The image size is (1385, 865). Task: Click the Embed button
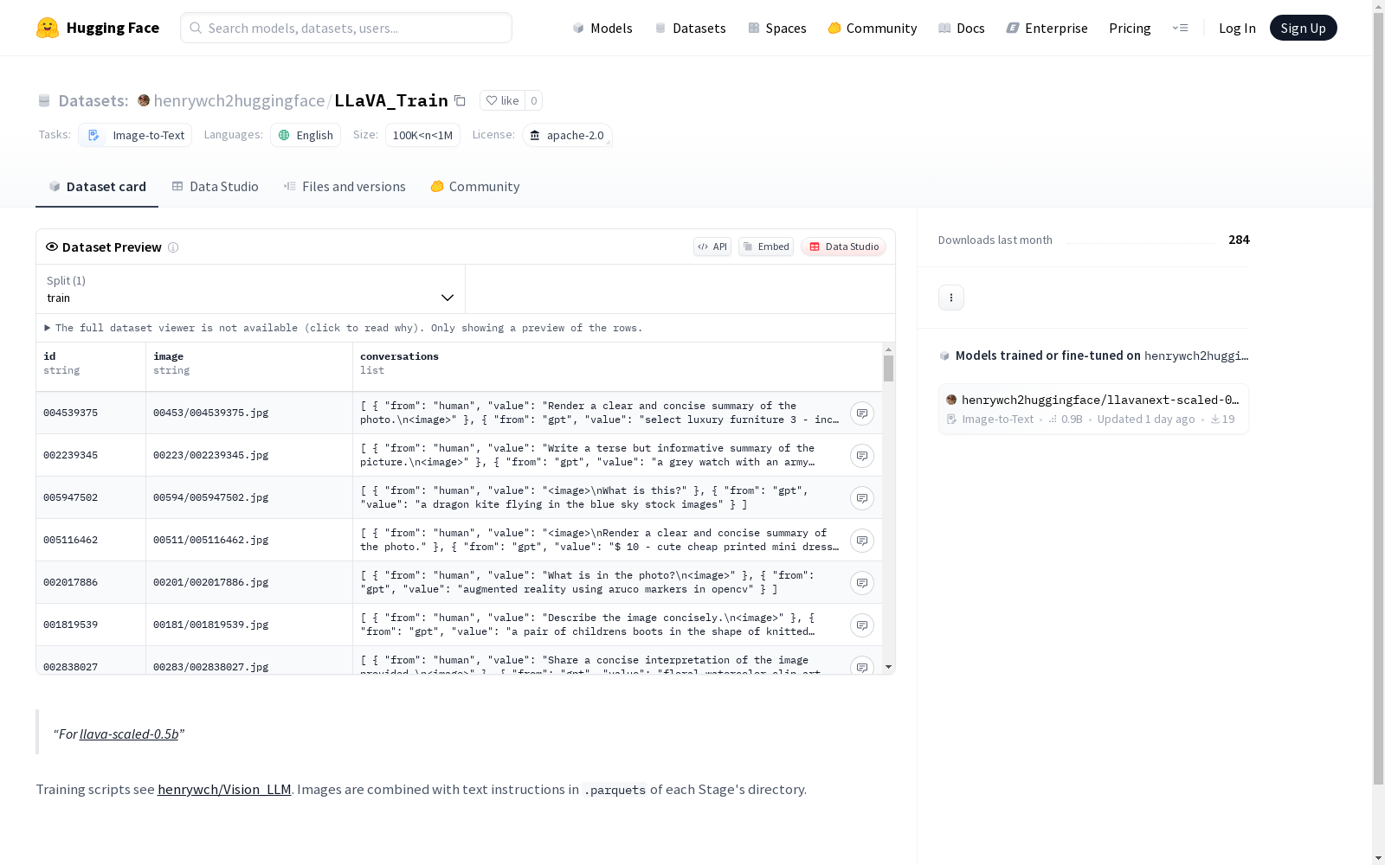(766, 247)
